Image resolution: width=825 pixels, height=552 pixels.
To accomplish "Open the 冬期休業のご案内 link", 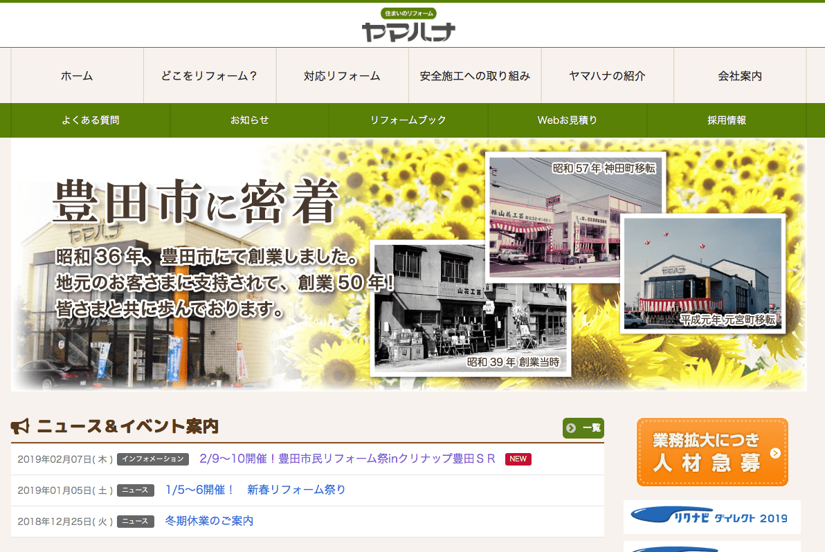I will [209, 521].
